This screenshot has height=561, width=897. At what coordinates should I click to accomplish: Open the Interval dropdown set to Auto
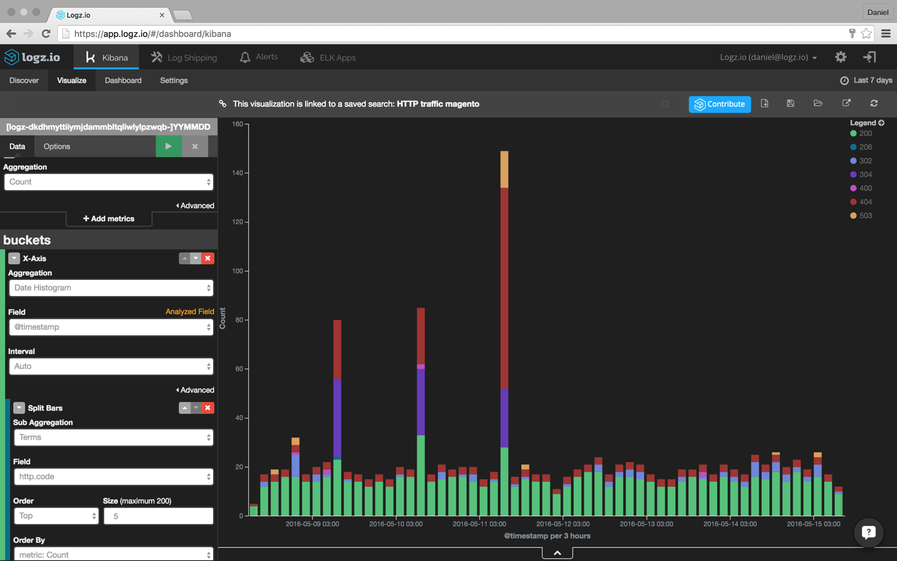click(111, 366)
